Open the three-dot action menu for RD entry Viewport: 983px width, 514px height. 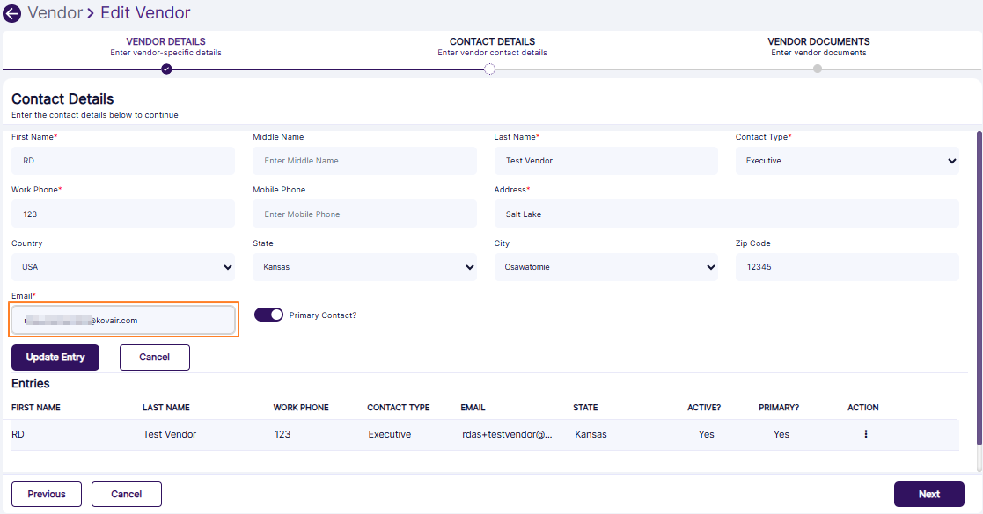[866, 434]
